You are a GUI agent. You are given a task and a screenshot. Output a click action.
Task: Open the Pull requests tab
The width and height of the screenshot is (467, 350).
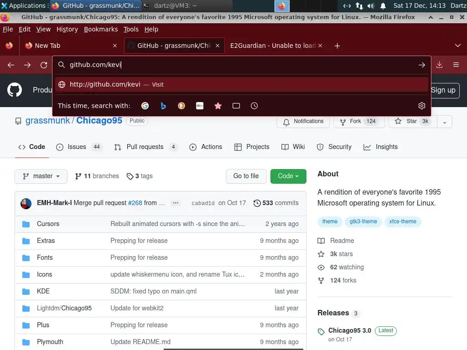pos(146,147)
